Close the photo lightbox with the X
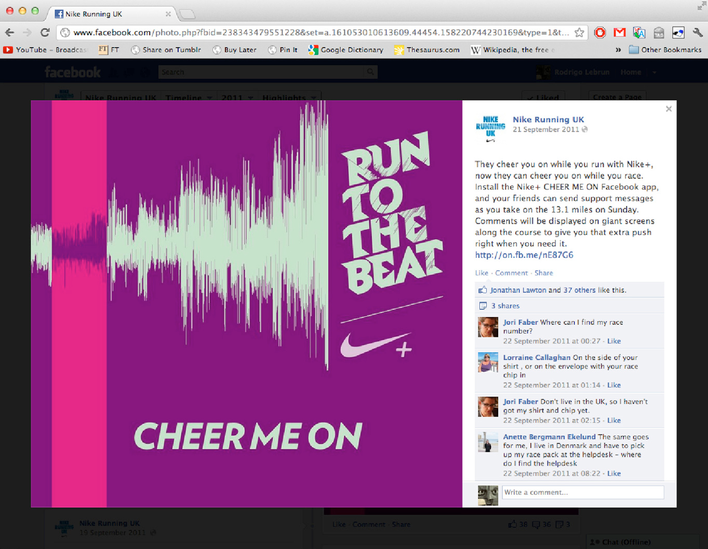The height and width of the screenshot is (549, 708). click(669, 109)
